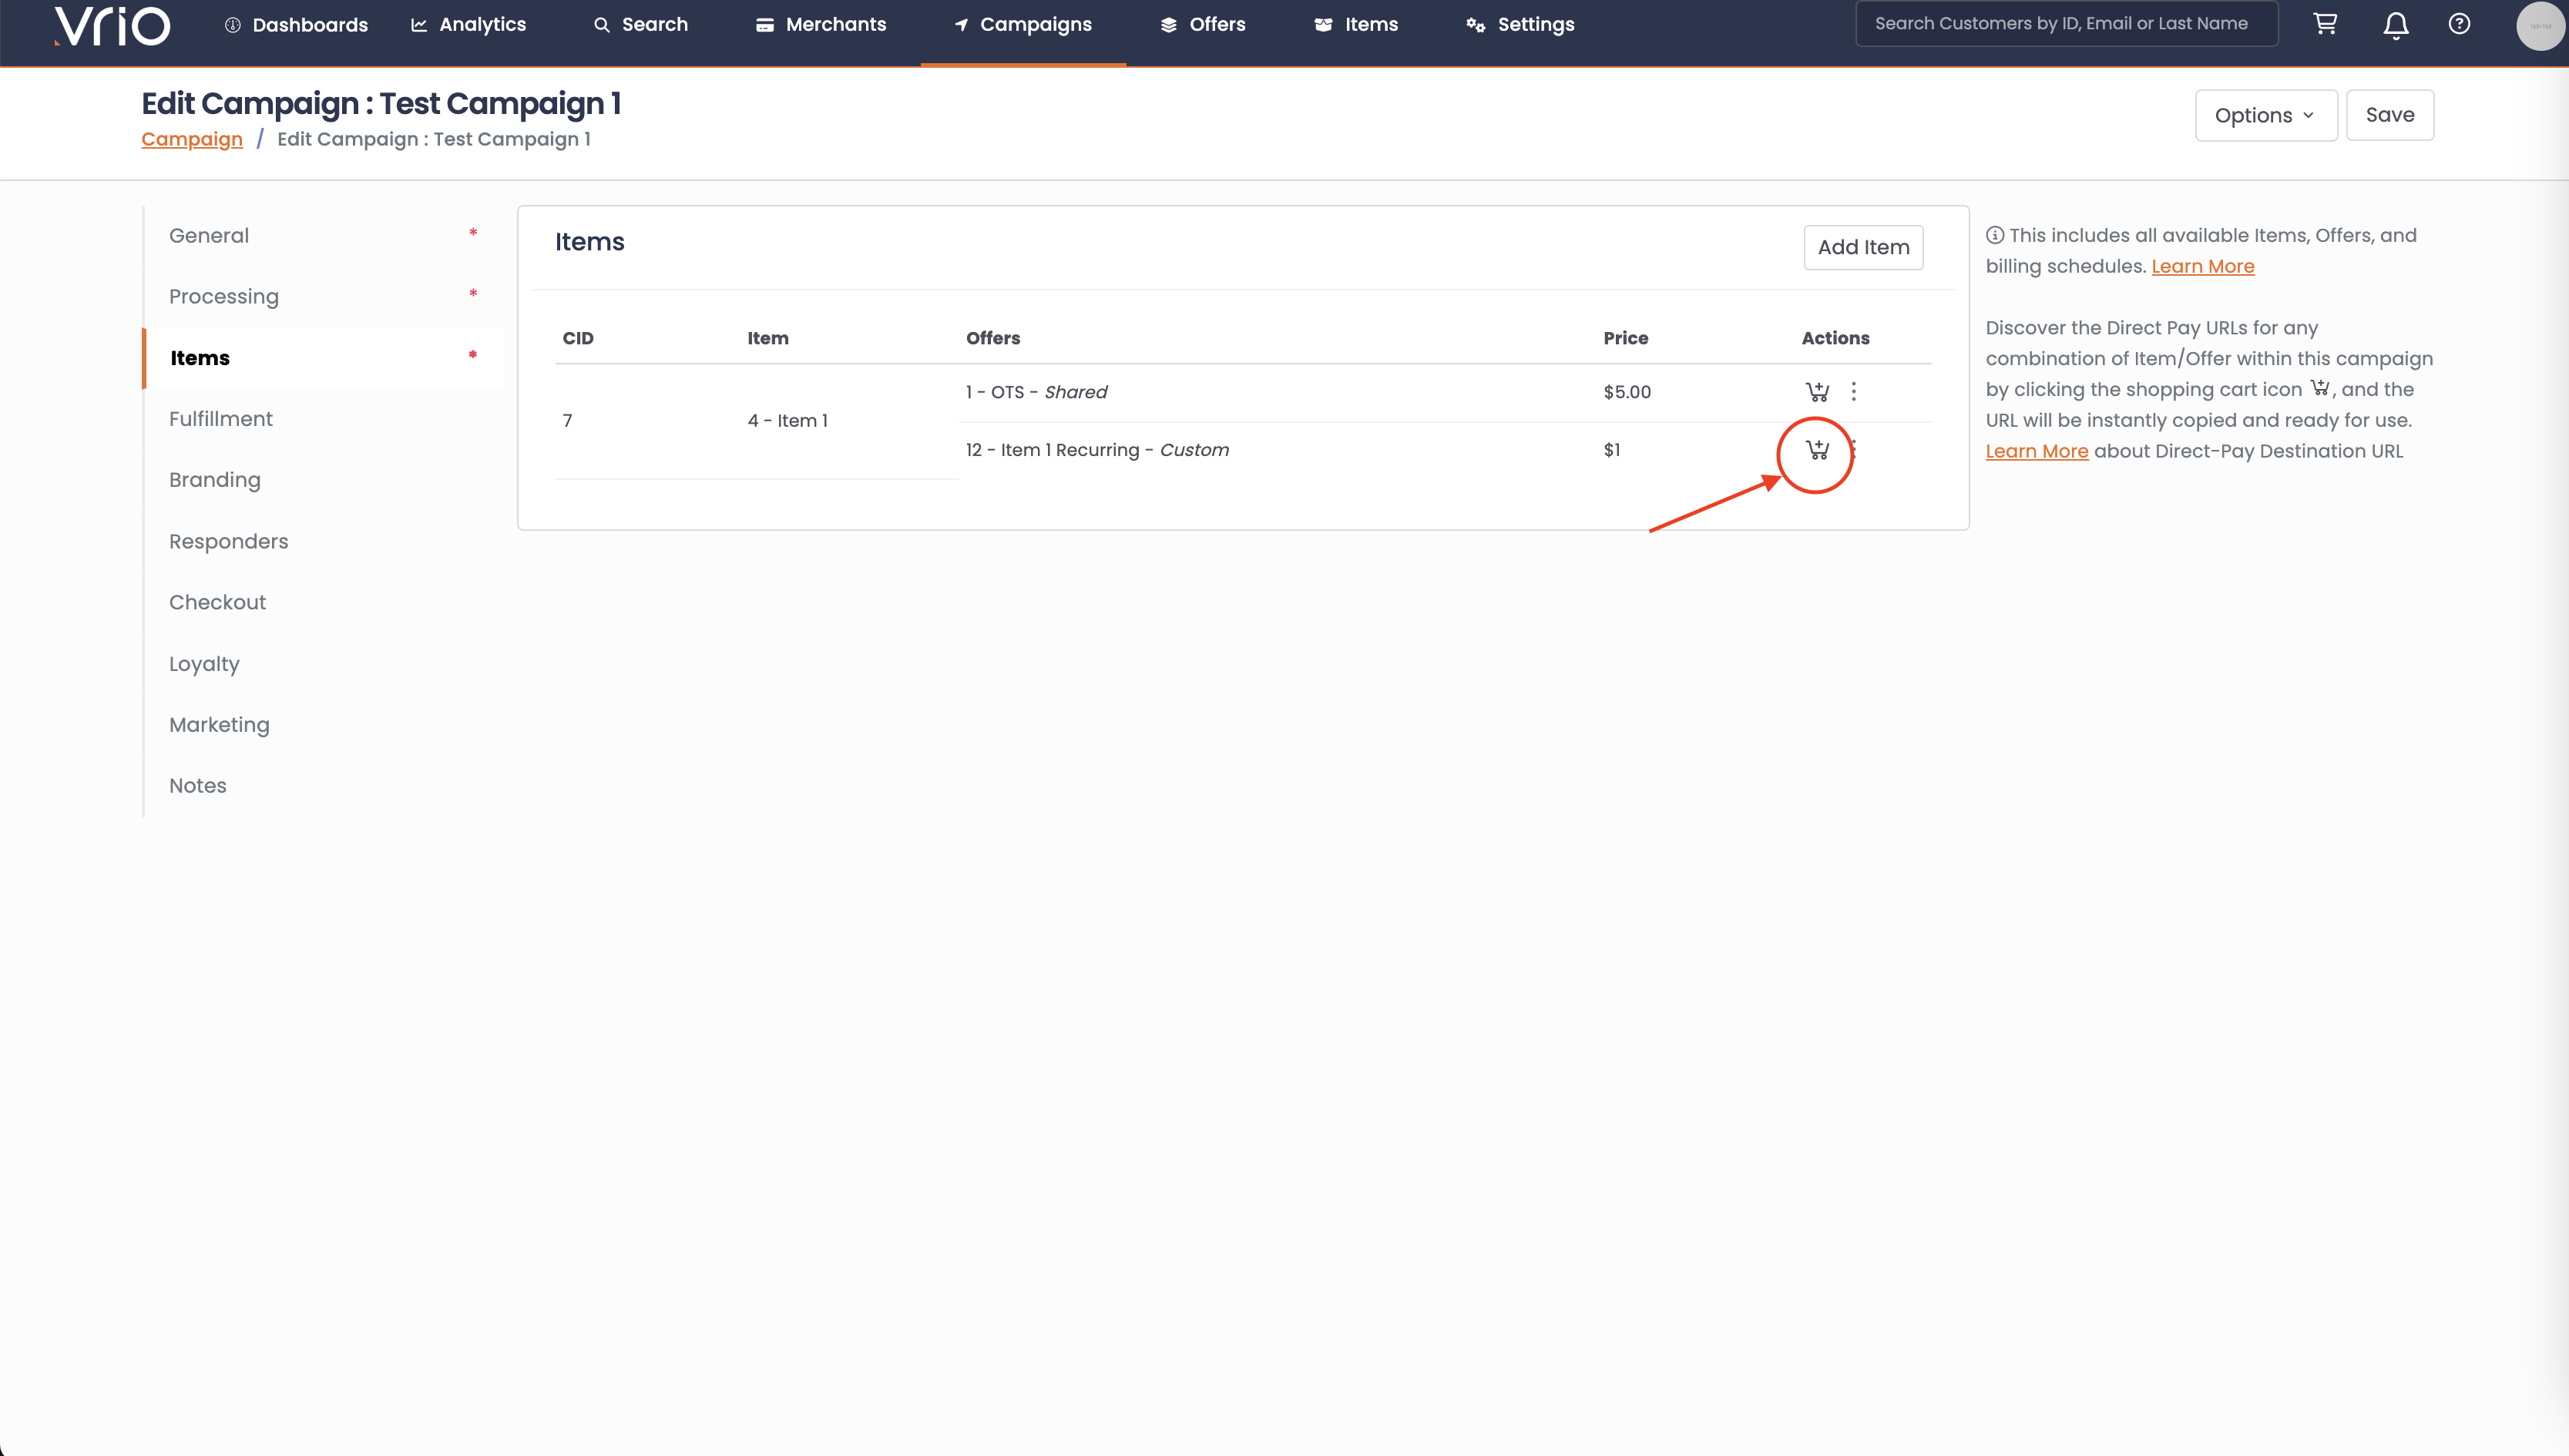Image resolution: width=2569 pixels, height=1456 pixels.
Task: Open Learn More about Direct-Pay Destination URL
Action: point(2036,451)
